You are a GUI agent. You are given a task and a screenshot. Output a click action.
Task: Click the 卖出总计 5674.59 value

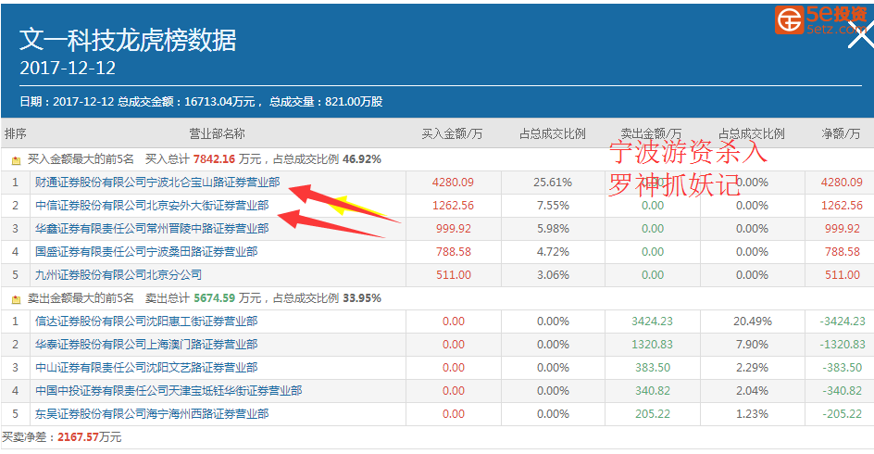pos(214,298)
